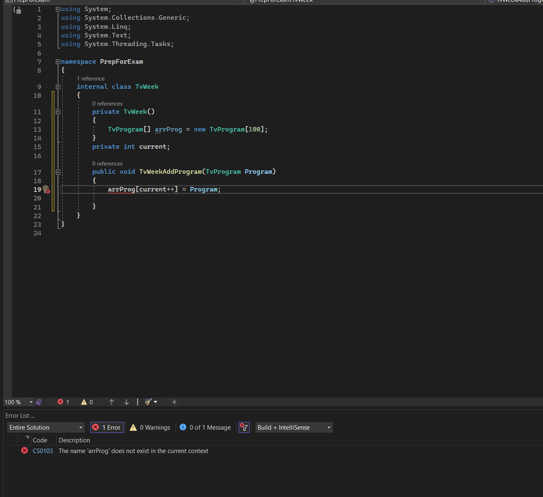Click the CS0103 error code link

click(43, 451)
